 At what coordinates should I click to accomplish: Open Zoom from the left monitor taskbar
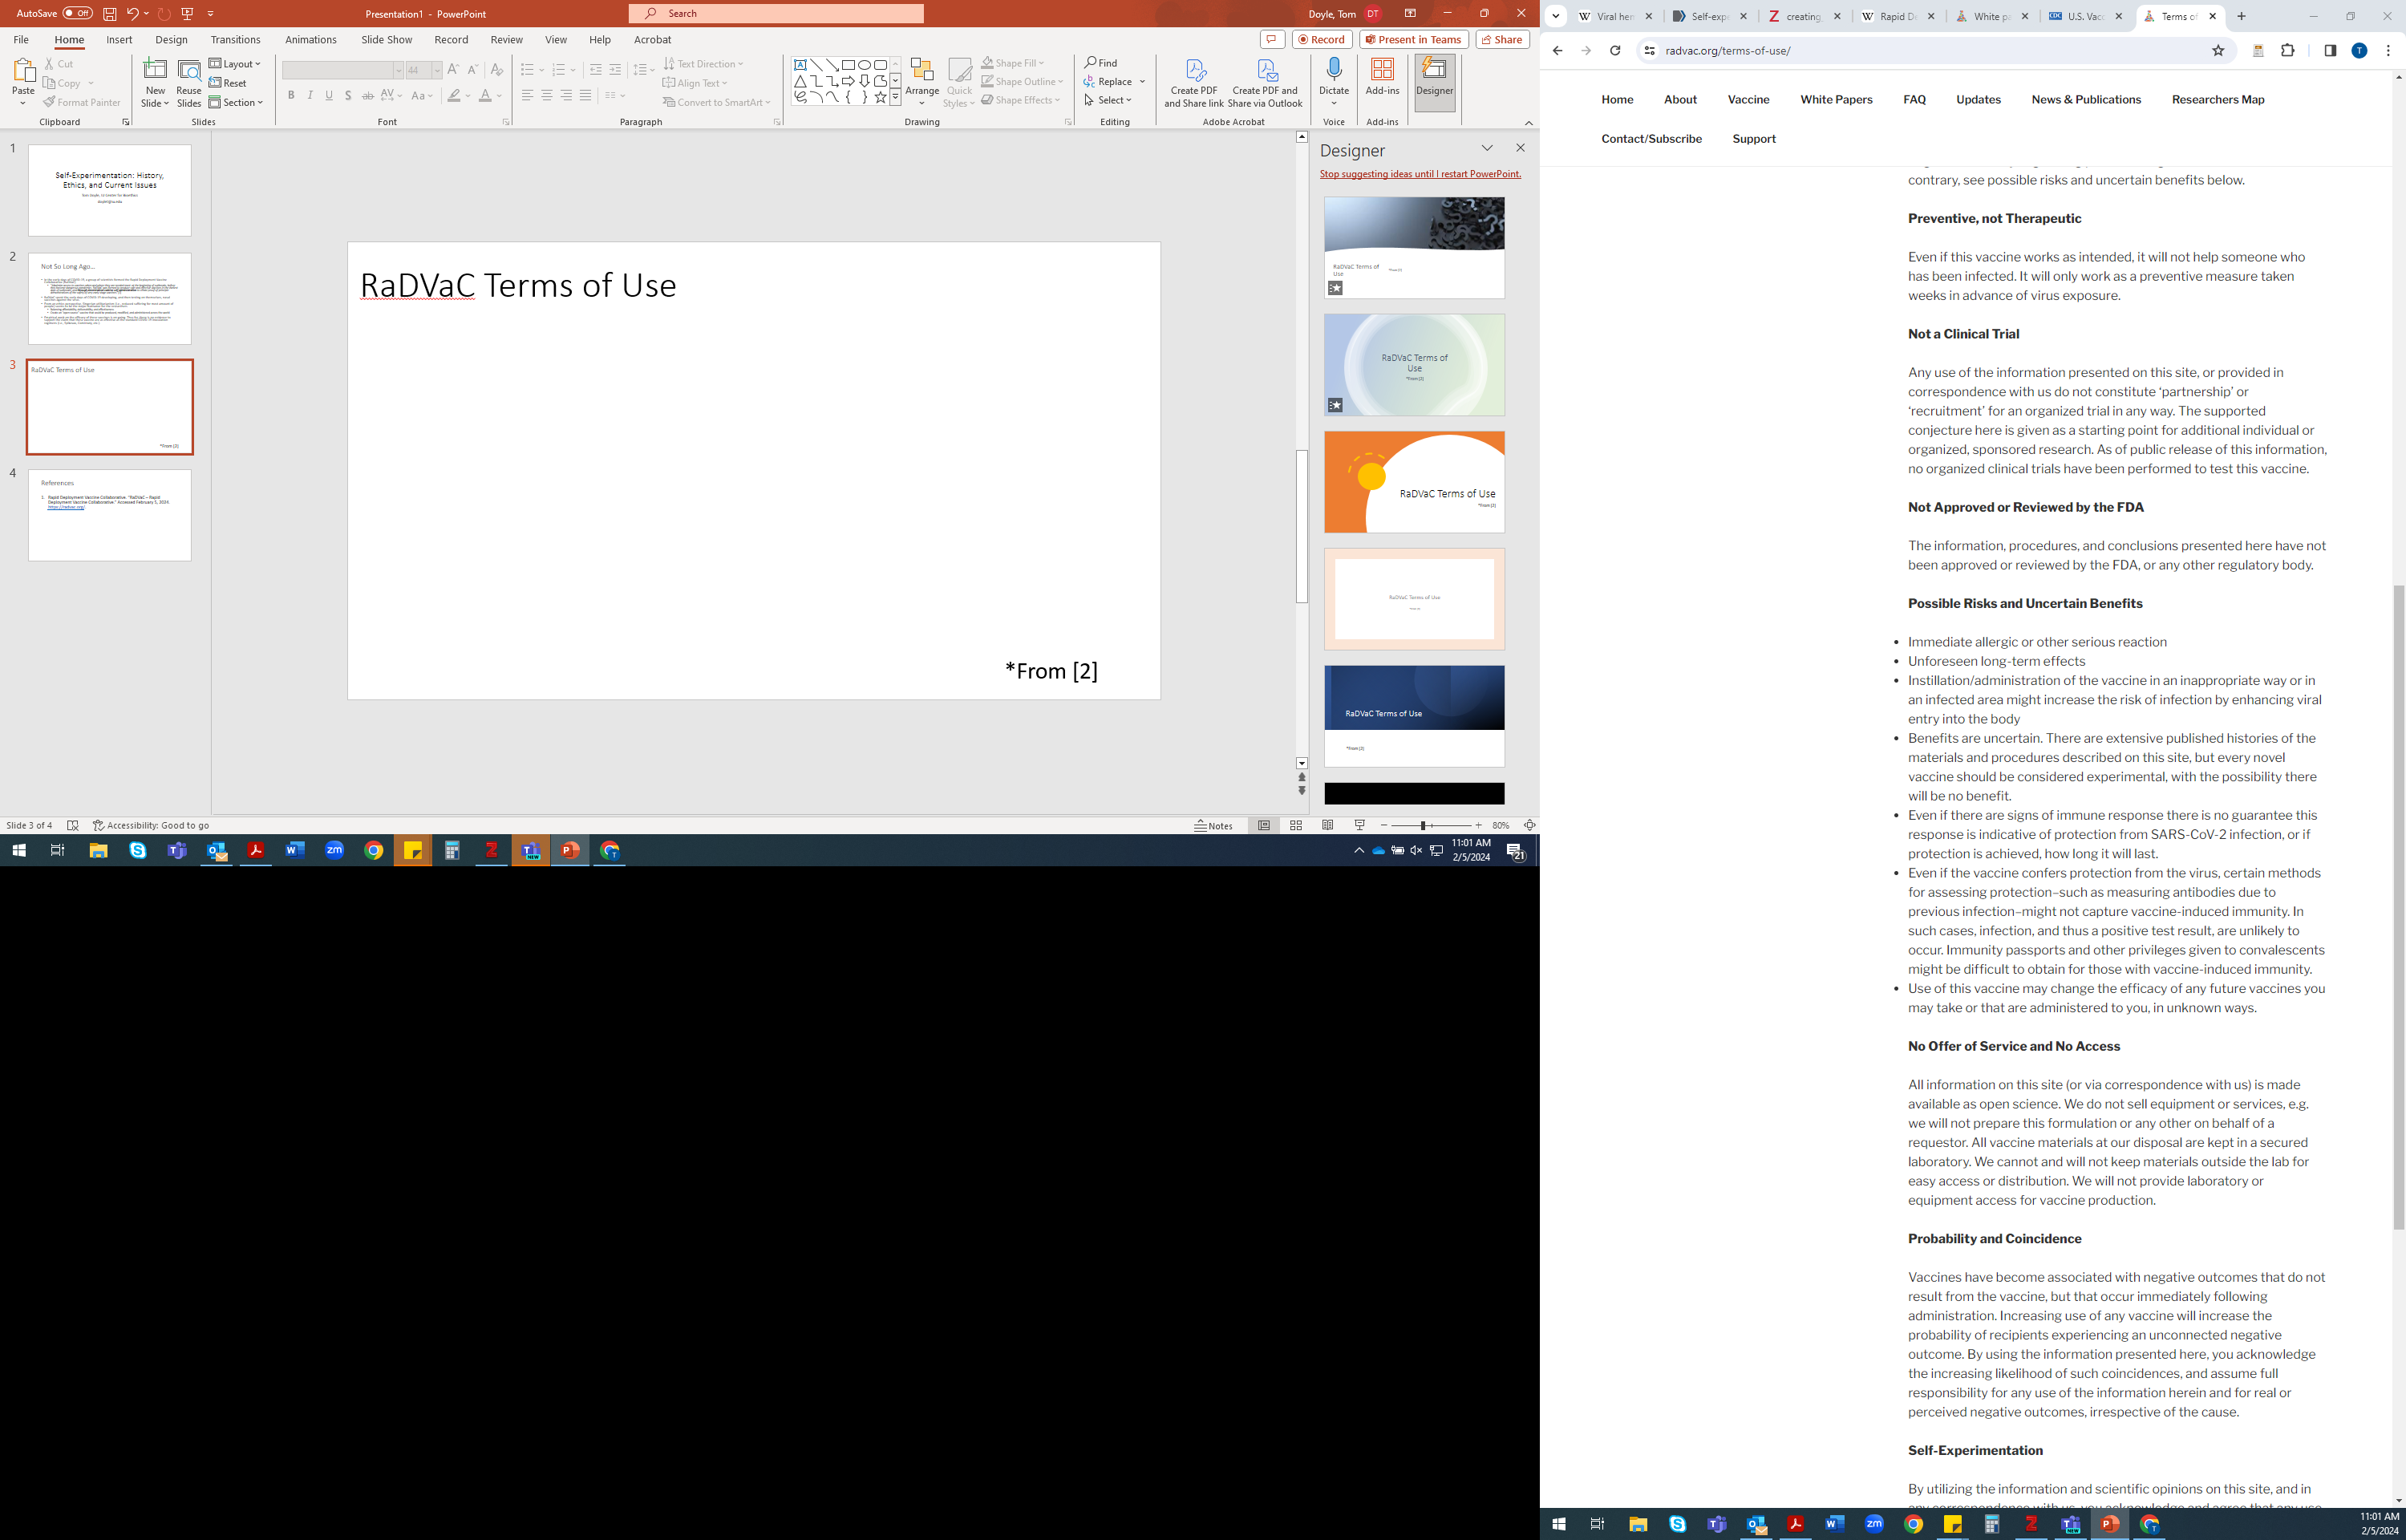pos(334,850)
